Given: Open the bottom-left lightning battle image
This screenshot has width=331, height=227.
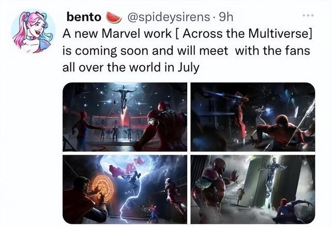Looking at the screenshot, I should click(125, 189).
